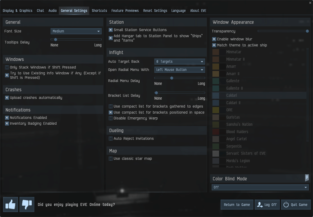Image resolution: width=313 pixels, height=217 pixels.
Task: Switch to Display & Graphics tab
Action: click(x=18, y=11)
